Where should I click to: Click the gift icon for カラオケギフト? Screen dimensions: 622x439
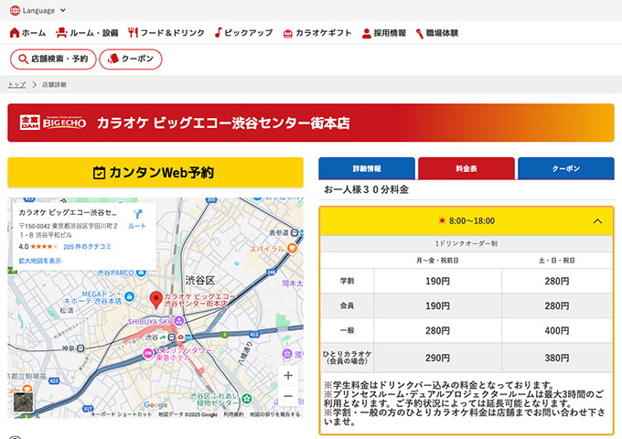point(287,34)
